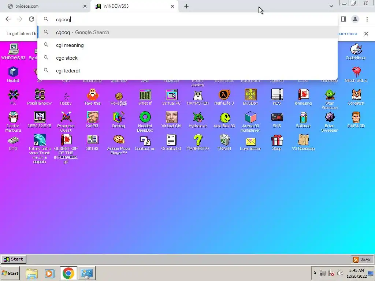Viewport: 375px width, 281px height.
Task: Open Chrome's three-dot menu
Action: [367, 19]
